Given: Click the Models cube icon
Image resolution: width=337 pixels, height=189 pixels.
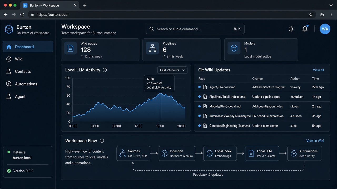Looking at the screenshot, I should [x=234, y=48].
